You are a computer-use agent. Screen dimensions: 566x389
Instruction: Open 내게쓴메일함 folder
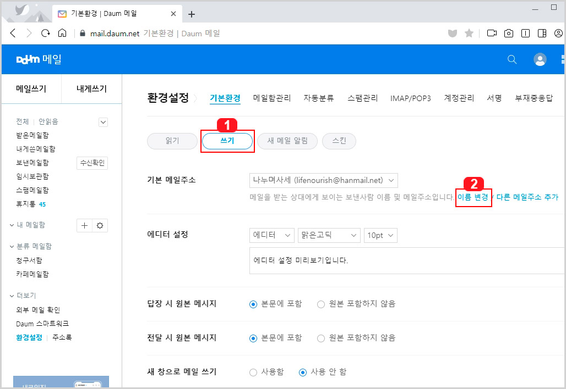[36, 149]
